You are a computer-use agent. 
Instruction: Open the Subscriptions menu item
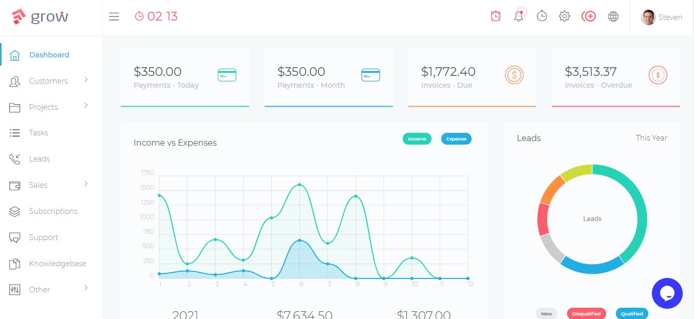[x=53, y=211]
